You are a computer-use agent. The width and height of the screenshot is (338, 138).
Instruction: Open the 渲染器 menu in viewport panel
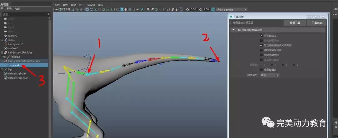(x=91, y=5)
